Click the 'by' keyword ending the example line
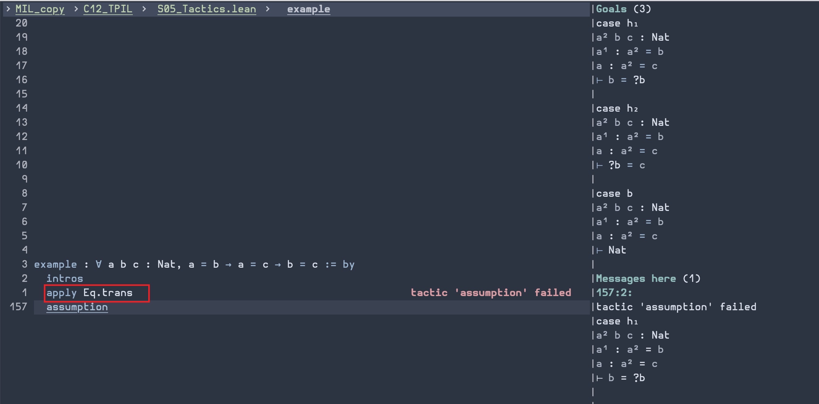819x404 pixels. 348,265
